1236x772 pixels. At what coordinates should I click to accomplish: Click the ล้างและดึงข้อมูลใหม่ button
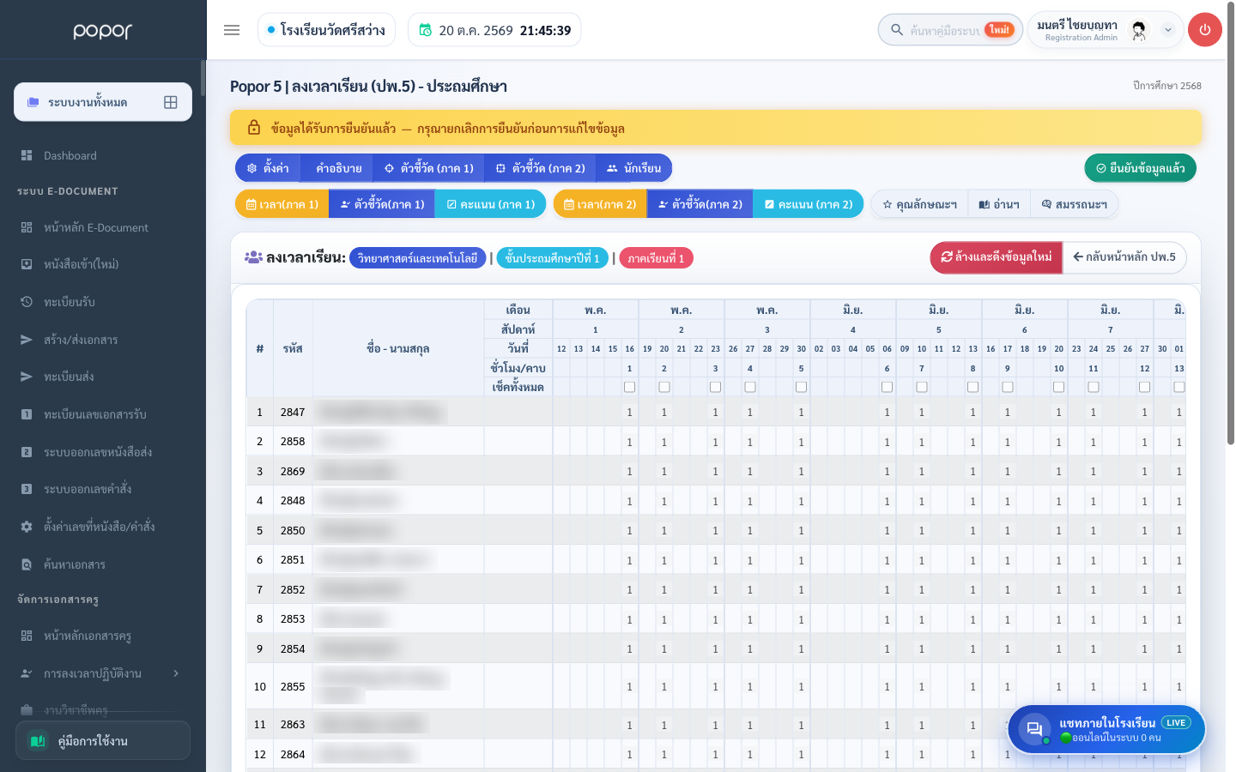tap(997, 257)
